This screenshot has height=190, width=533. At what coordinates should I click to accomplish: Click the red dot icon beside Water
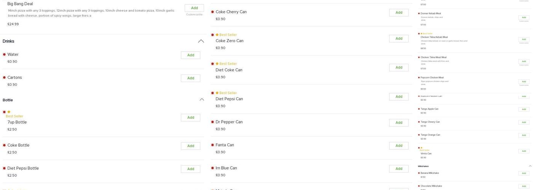[4, 55]
